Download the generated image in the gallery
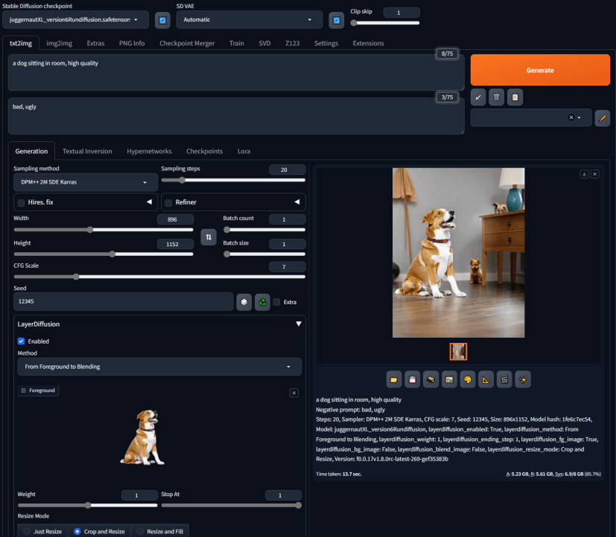616x537 pixels. click(584, 174)
